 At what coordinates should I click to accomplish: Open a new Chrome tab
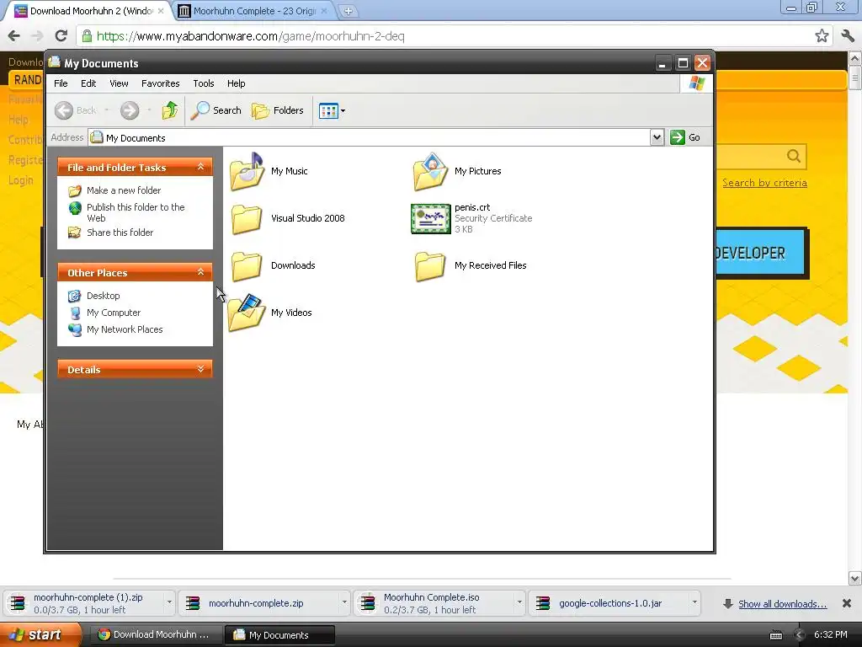[x=348, y=11]
